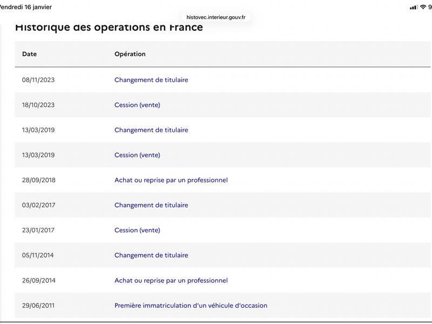Open the 26/09/2014 Achat ou reprise link
This screenshot has width=432, height=324.
coord(171,280)
